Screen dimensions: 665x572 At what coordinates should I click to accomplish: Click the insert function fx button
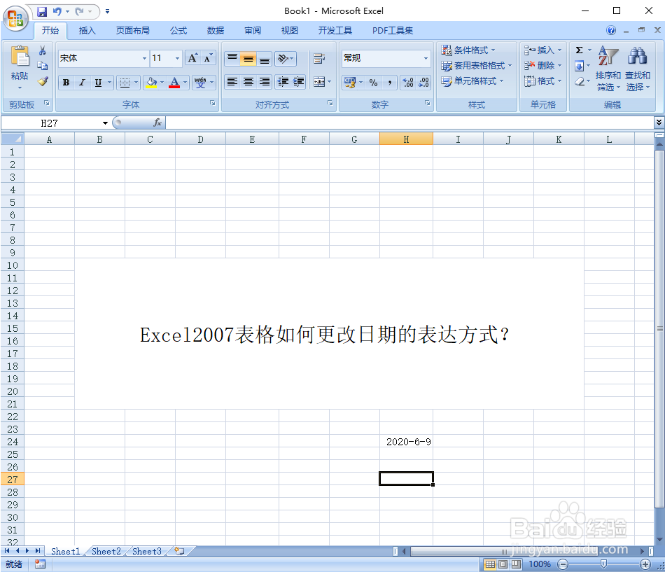pyautogui.click(x=157, y=123)
